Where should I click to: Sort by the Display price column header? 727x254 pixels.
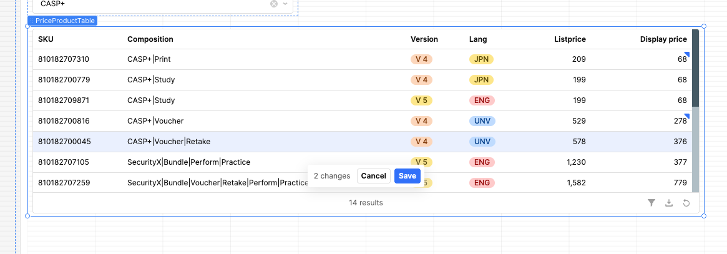(663, 39)
